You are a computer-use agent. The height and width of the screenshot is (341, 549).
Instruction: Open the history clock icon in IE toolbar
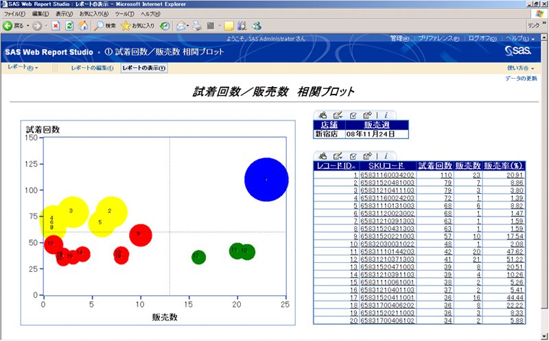tap(165, 26)
